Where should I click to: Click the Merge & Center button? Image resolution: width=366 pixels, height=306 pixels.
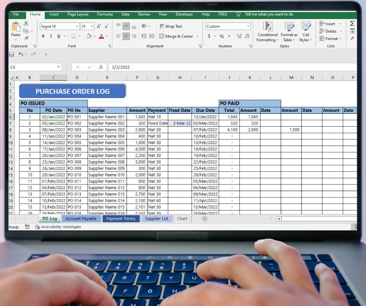[x=176, y=37]
